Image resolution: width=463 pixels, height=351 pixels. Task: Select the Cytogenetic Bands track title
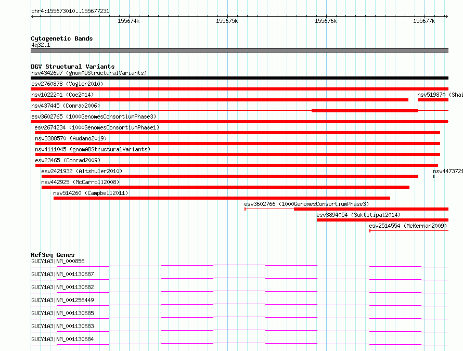point(62,38)
